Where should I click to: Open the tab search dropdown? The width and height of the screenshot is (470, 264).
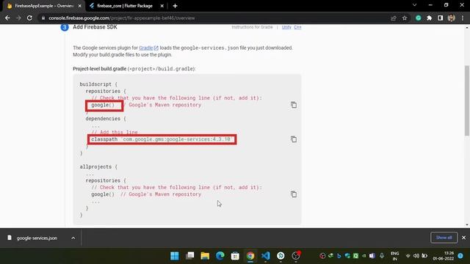click(414, 5)
